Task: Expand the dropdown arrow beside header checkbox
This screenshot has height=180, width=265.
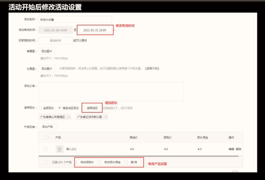Action: tap(49, 138)
